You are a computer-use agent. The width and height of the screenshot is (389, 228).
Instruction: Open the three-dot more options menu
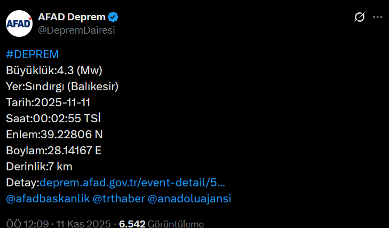coord(377,17)
